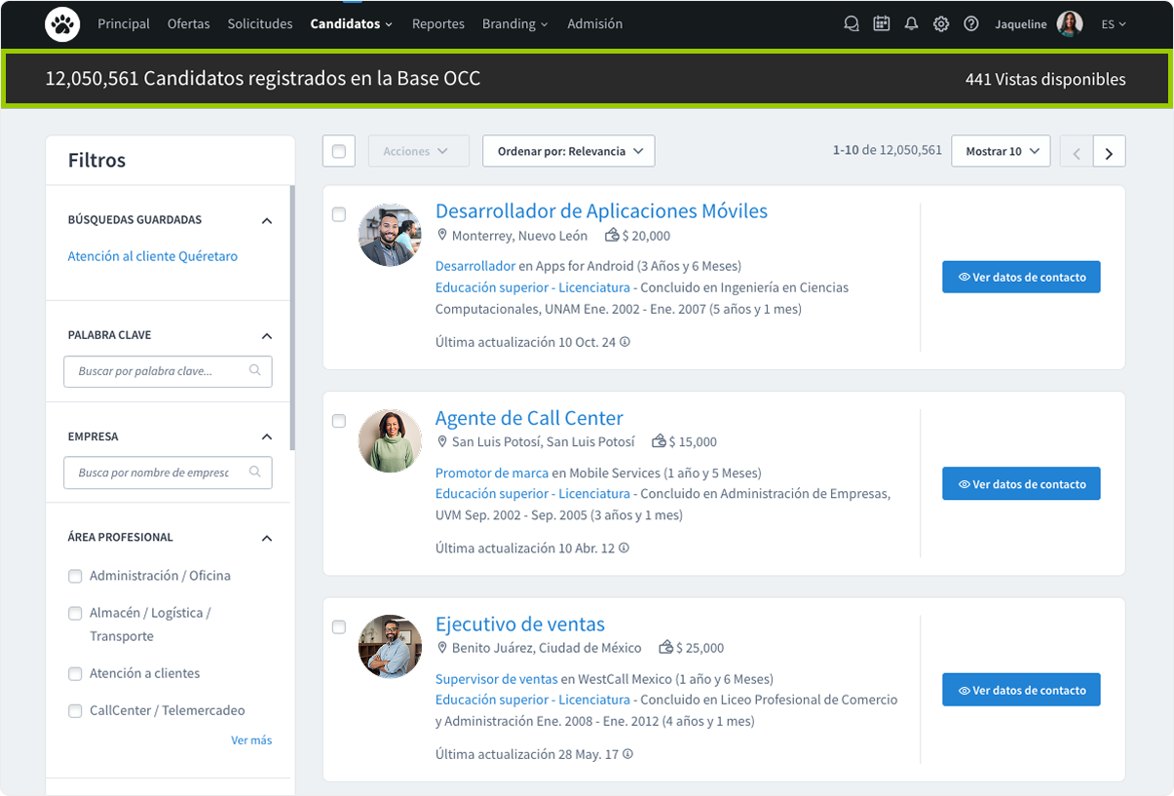
Task: Click the notifications bell icon
Action: point(911,24)
